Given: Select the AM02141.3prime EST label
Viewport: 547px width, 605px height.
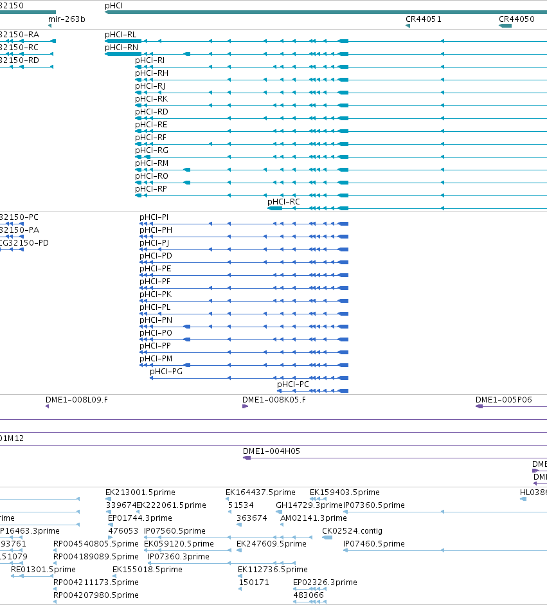Looking at the screenshot, I should pos(313,518).
